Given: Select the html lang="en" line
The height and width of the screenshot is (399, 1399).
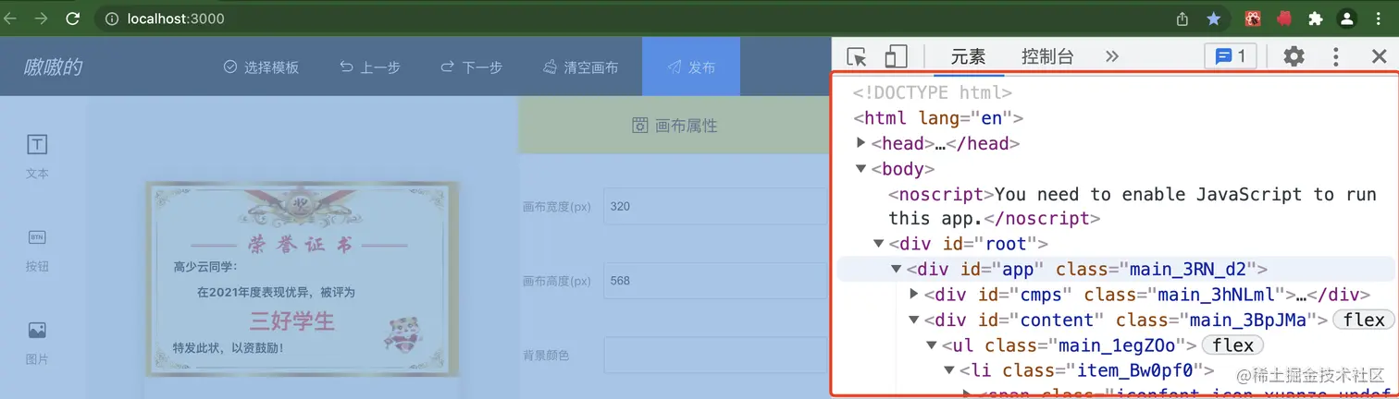Looking at the screenshot, I should tap(937, 118).
